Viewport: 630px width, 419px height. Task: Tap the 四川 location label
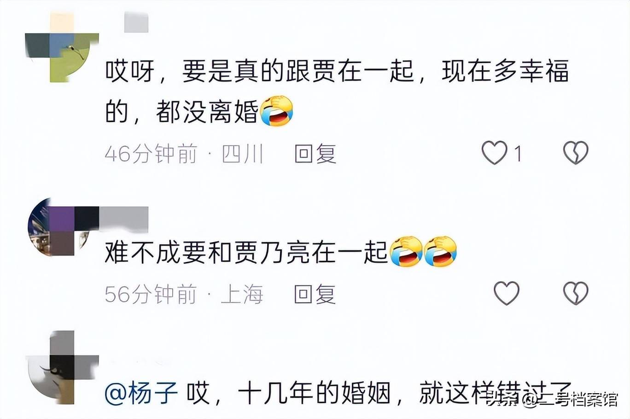pos(243,153)
